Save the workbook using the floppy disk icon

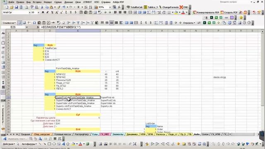(17, 7)
